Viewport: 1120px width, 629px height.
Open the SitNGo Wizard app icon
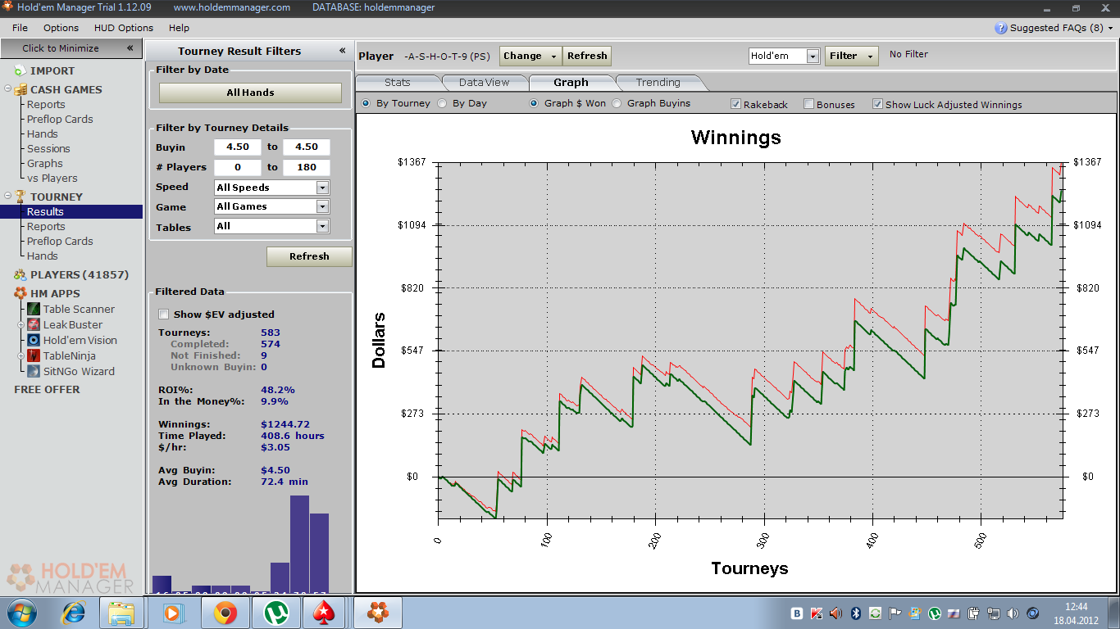[x=34, y=371]
